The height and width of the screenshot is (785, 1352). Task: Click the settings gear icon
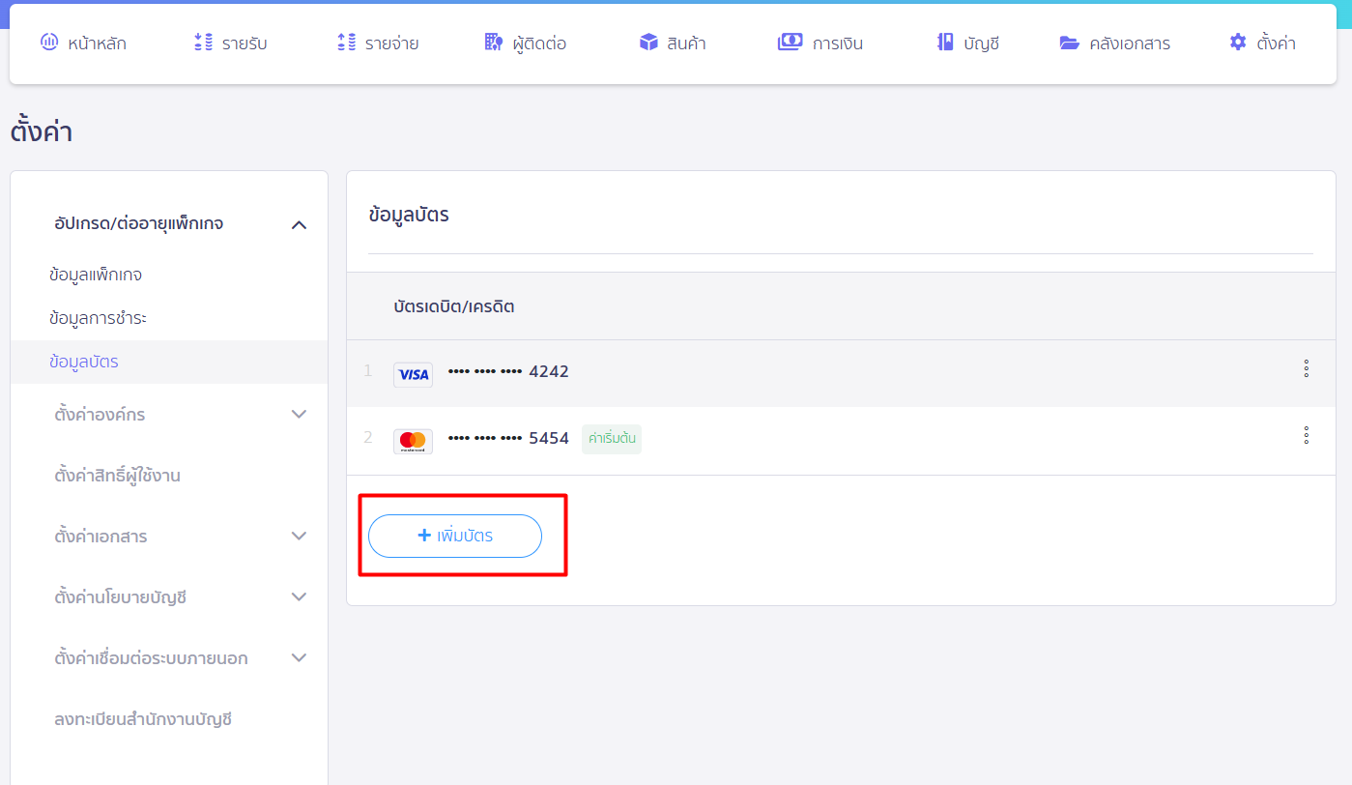(x=1238, y=43)
